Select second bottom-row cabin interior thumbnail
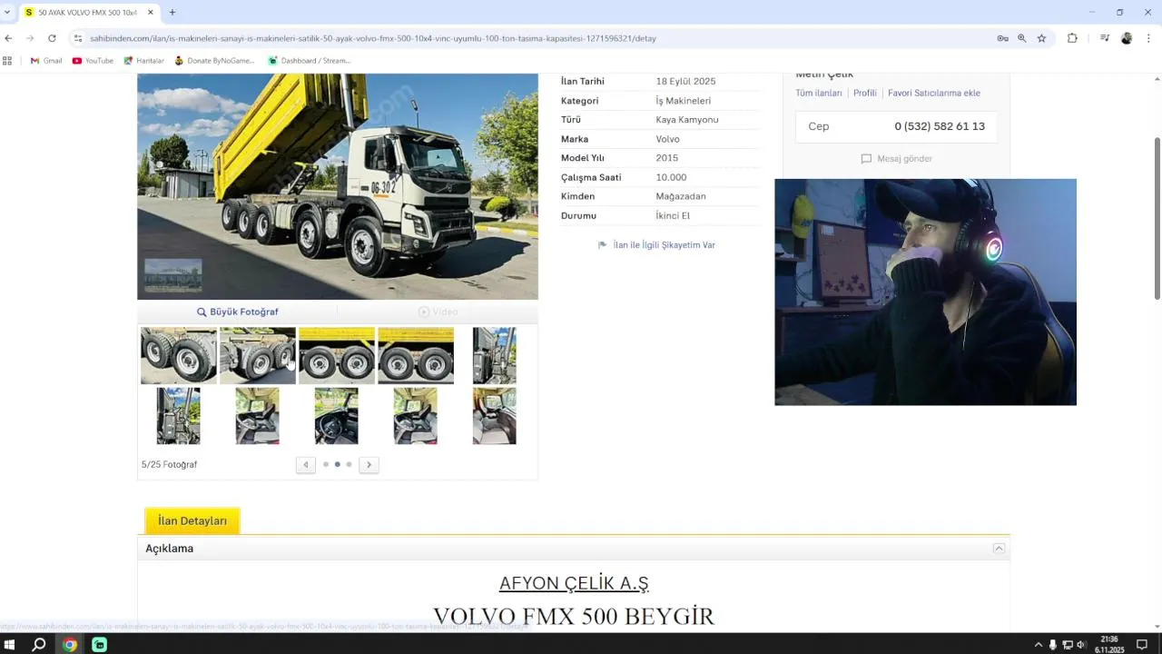 click(258, 416)
